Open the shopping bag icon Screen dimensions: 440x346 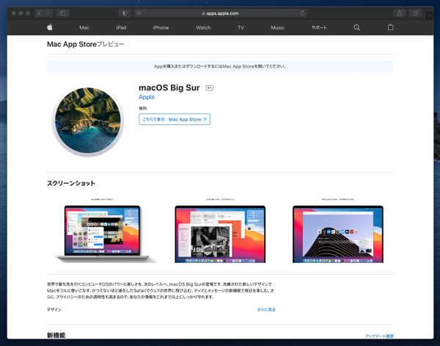coord(390,27)
